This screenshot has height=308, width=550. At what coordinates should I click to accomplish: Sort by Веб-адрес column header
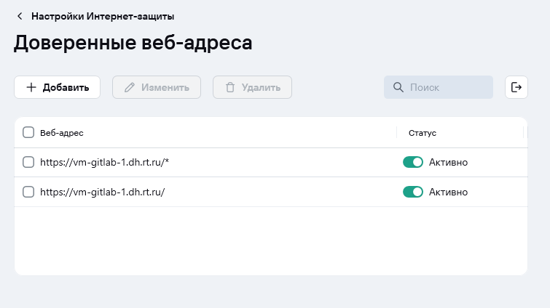(x=62, y=133)
